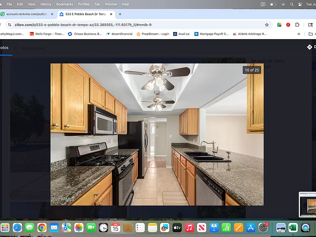Open Reminders from the Dock
The image size is (316, 237).
pyautogui.click(x=140, y=228)
